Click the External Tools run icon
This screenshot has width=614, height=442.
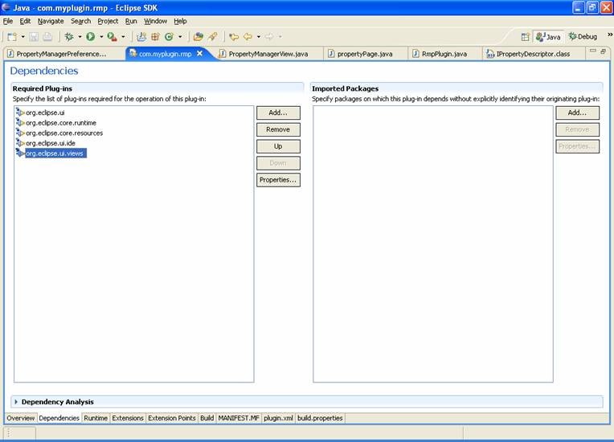pyautogui.click(x=112, y=37)
